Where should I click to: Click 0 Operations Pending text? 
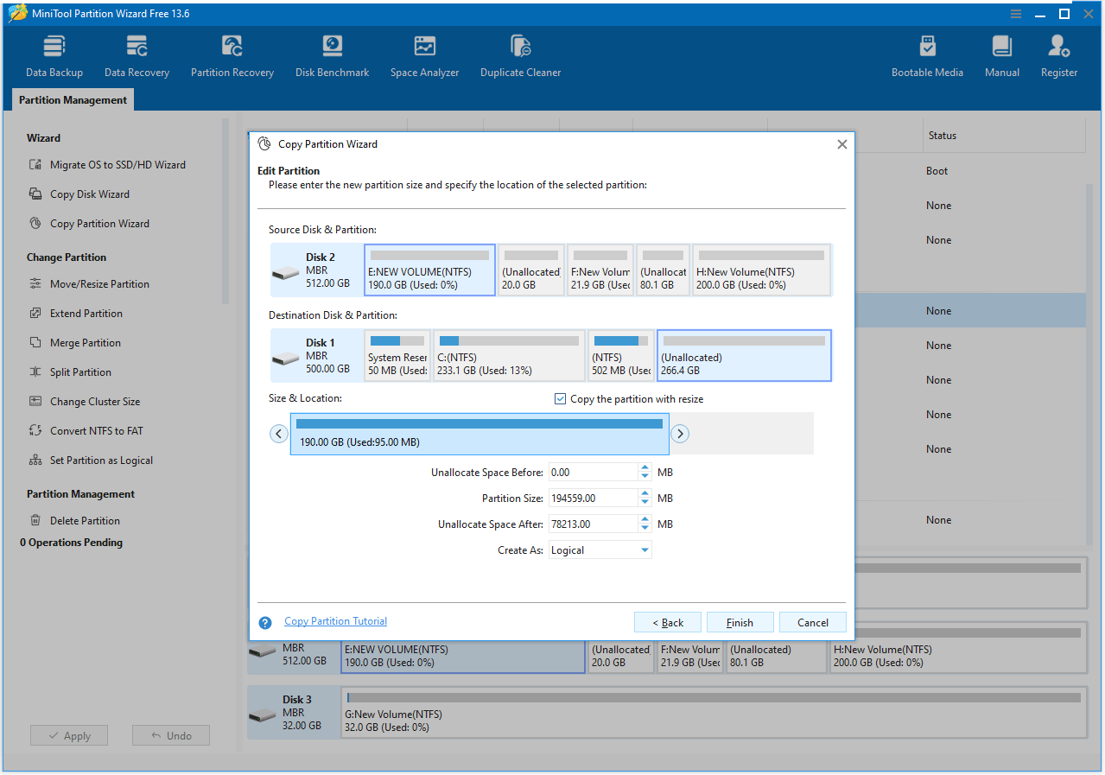tap(72, 543)
